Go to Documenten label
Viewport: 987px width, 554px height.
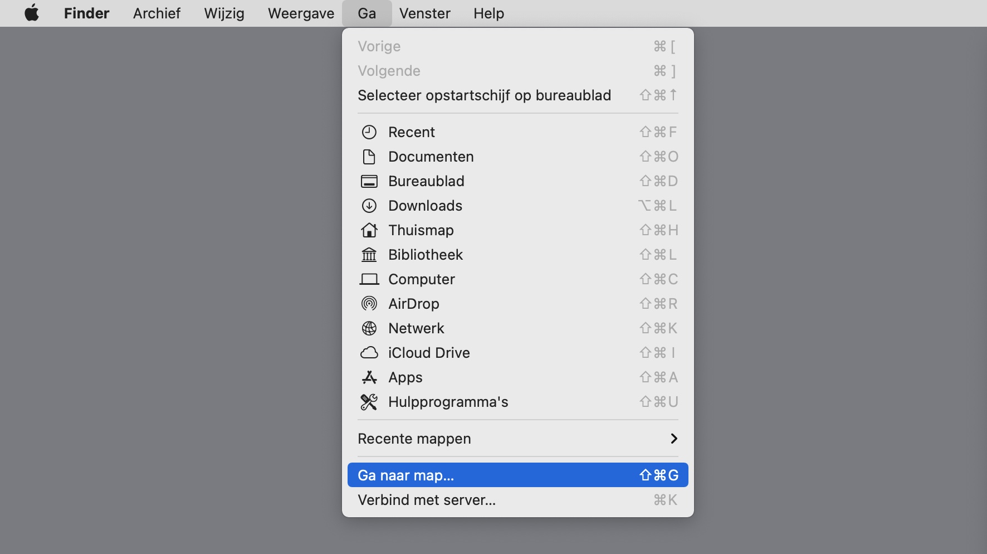tap(431, 157)
